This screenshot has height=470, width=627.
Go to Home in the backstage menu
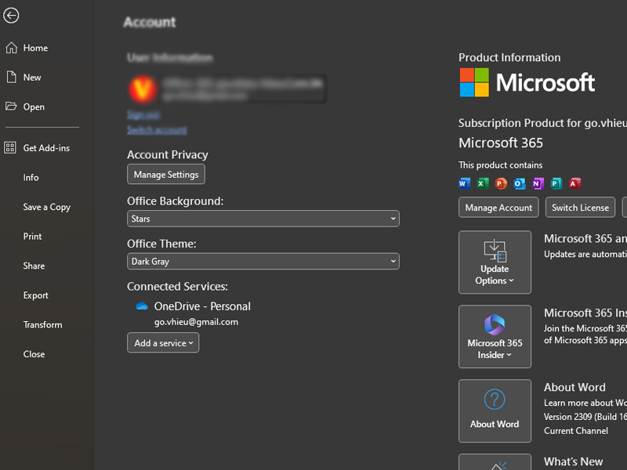[35, 48]
